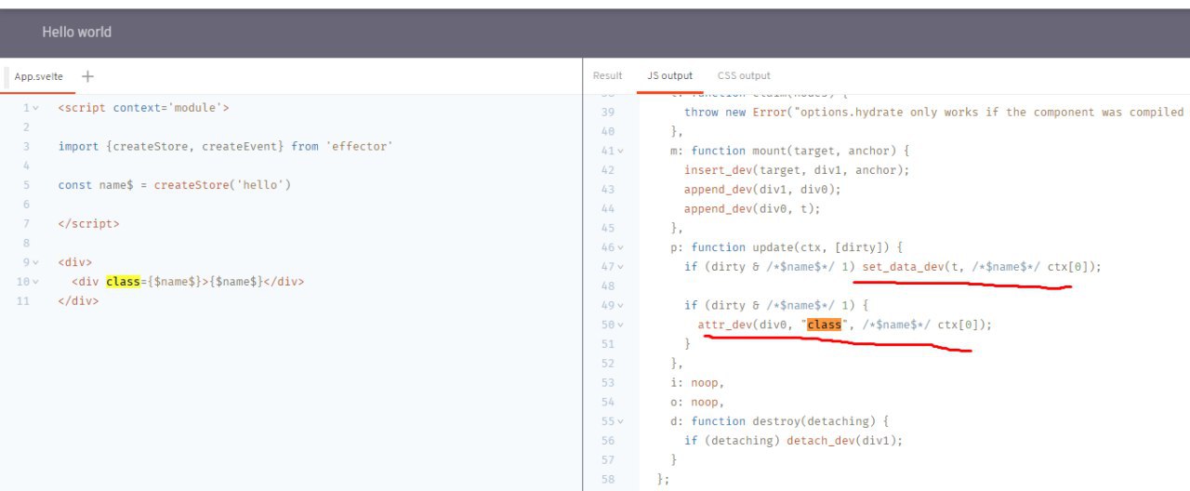
Task: Collapse the if block at line 49
Action: tap(621, 305)
